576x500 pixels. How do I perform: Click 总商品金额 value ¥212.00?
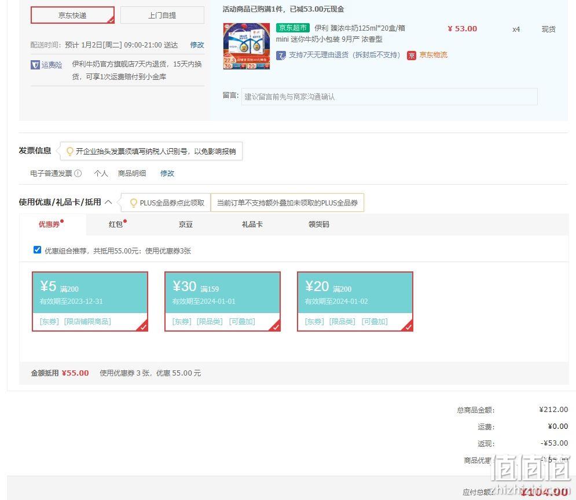pyautogui.click(x=553, y=409)
